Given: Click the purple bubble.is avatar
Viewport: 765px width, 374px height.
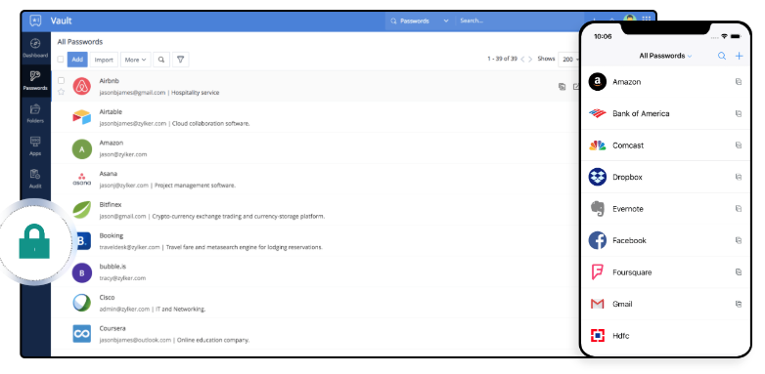Looking at the screenshot, I should pos(82,272).
